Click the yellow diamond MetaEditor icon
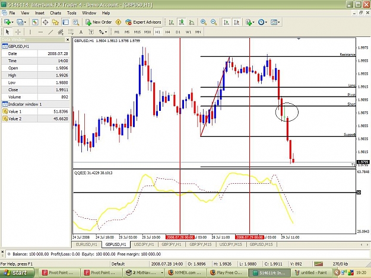The height and width of the screenshot is (278, 371). (x=118, y=22)
